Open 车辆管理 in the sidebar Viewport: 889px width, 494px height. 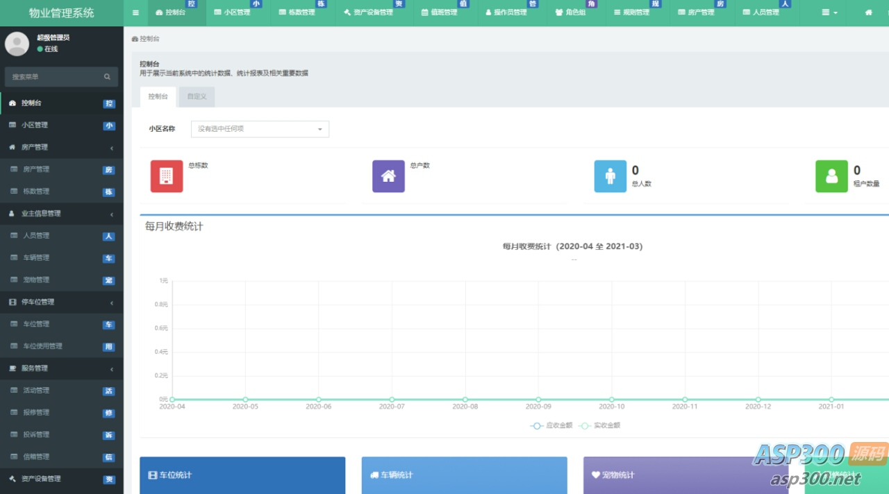[36, 257]
